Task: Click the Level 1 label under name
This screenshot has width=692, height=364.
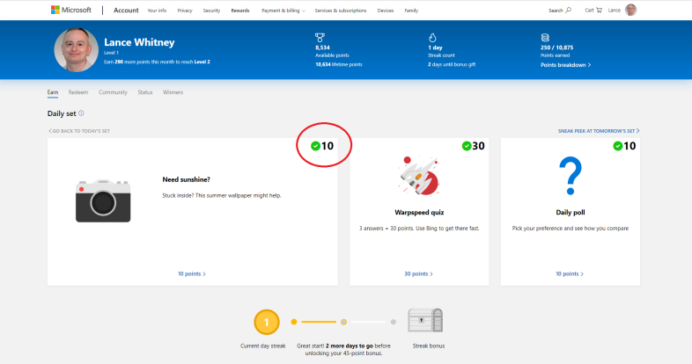Action: (111, 53)
